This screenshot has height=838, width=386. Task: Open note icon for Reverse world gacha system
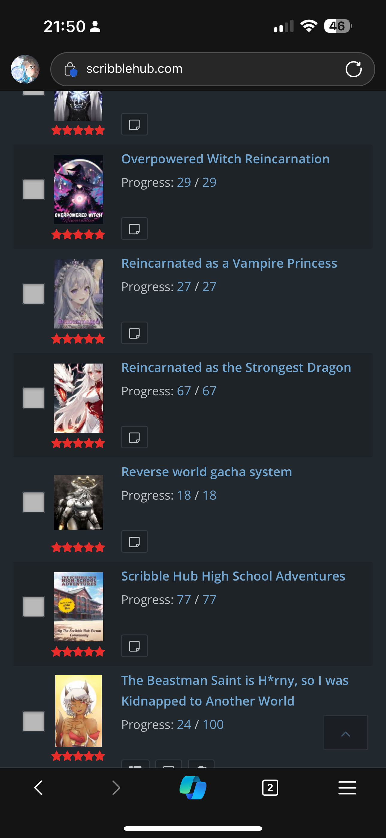(x=134, y=541)
